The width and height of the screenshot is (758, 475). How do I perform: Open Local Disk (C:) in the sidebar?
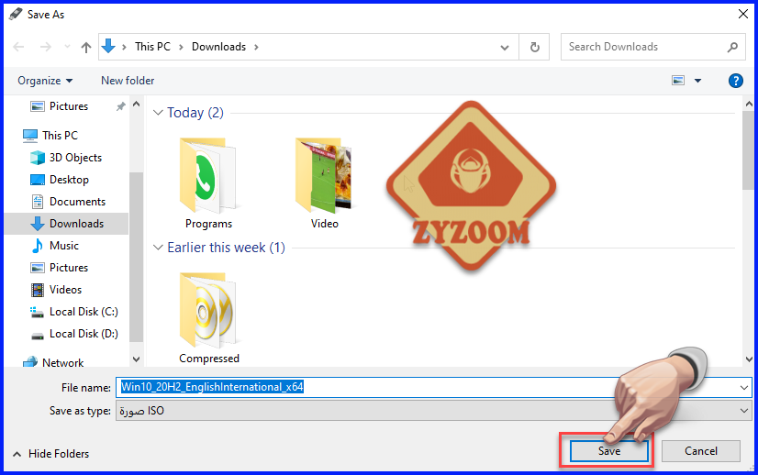coord(84,312)
